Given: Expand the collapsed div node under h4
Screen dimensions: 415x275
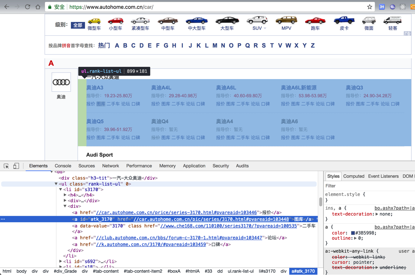Looking at the screenshot, I should tap(65, 200).
